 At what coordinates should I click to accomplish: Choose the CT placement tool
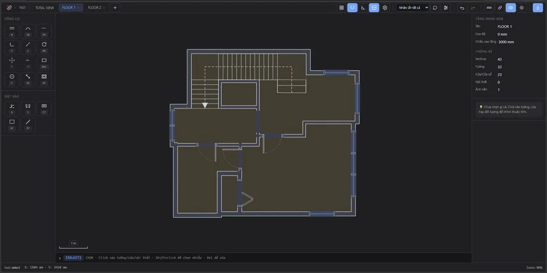[44, 109]
